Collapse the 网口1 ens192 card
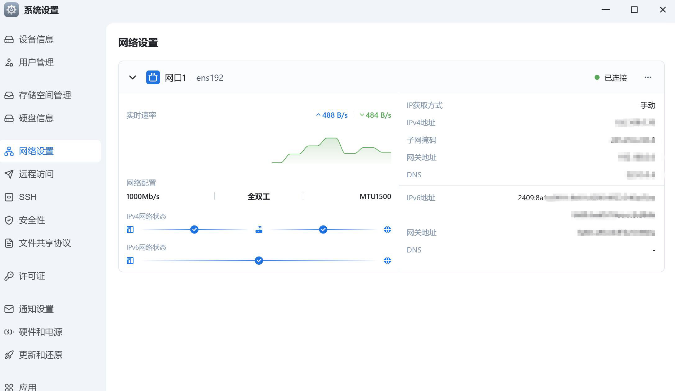Screen dimensions: 675x391 point(132,77)
